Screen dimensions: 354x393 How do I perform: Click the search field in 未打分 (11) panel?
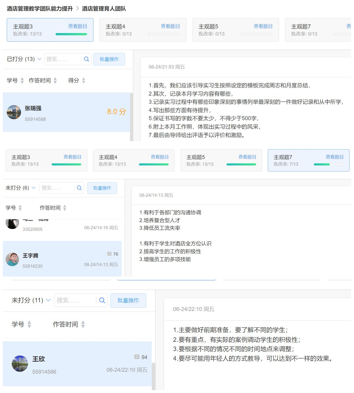pyautogui.click(x=75, y=300)
